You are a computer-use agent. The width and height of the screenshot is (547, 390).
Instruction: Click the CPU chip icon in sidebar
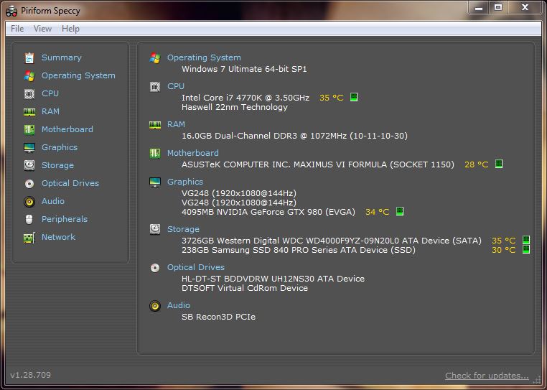(29, 94)
